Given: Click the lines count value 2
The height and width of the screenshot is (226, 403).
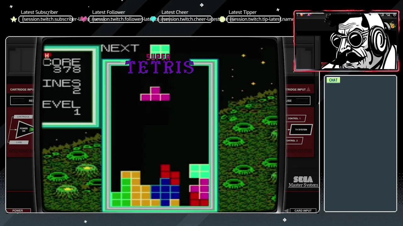Looking at the screenshot, I should (x=77, y=91).
